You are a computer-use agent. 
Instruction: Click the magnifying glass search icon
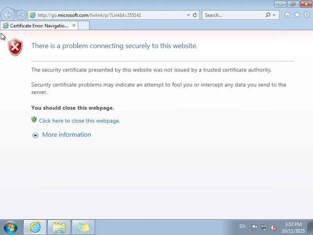[268, 15]
